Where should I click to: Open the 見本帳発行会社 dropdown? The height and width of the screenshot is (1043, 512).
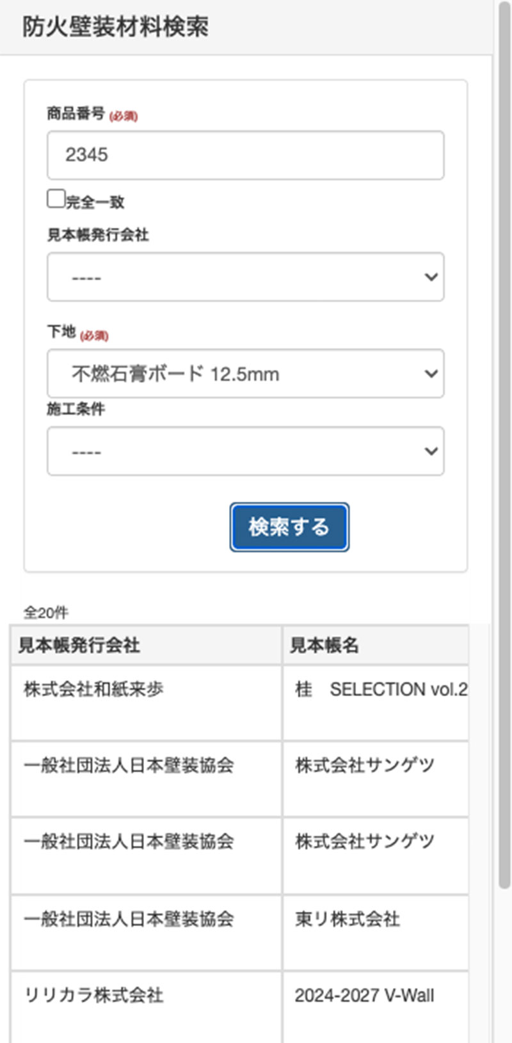[x=245, y=277]
